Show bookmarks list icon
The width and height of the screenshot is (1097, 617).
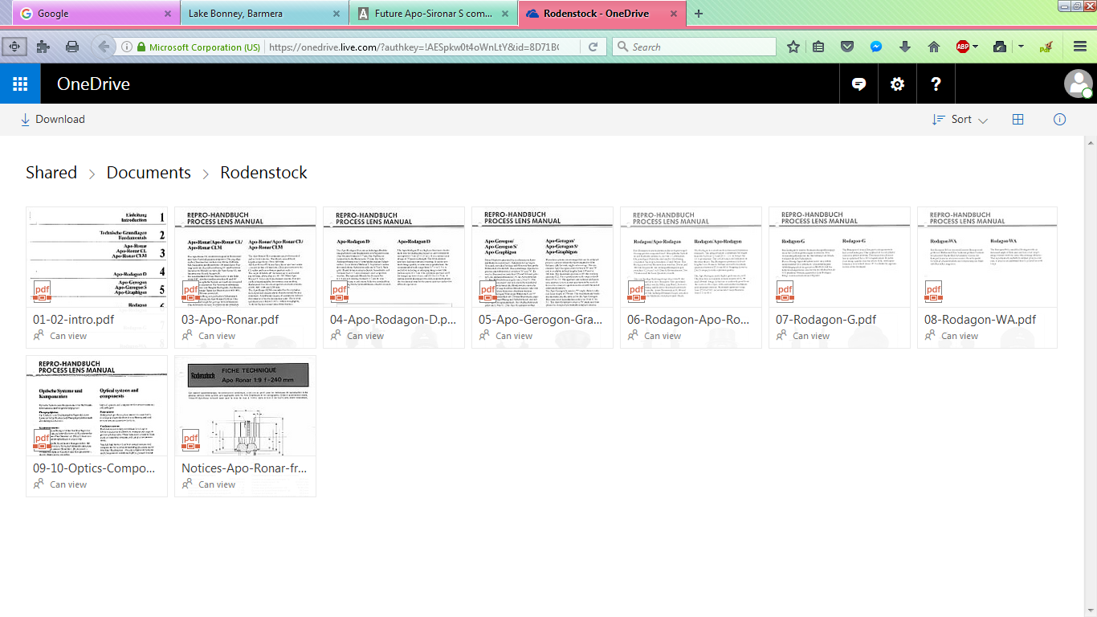[818, 47]
